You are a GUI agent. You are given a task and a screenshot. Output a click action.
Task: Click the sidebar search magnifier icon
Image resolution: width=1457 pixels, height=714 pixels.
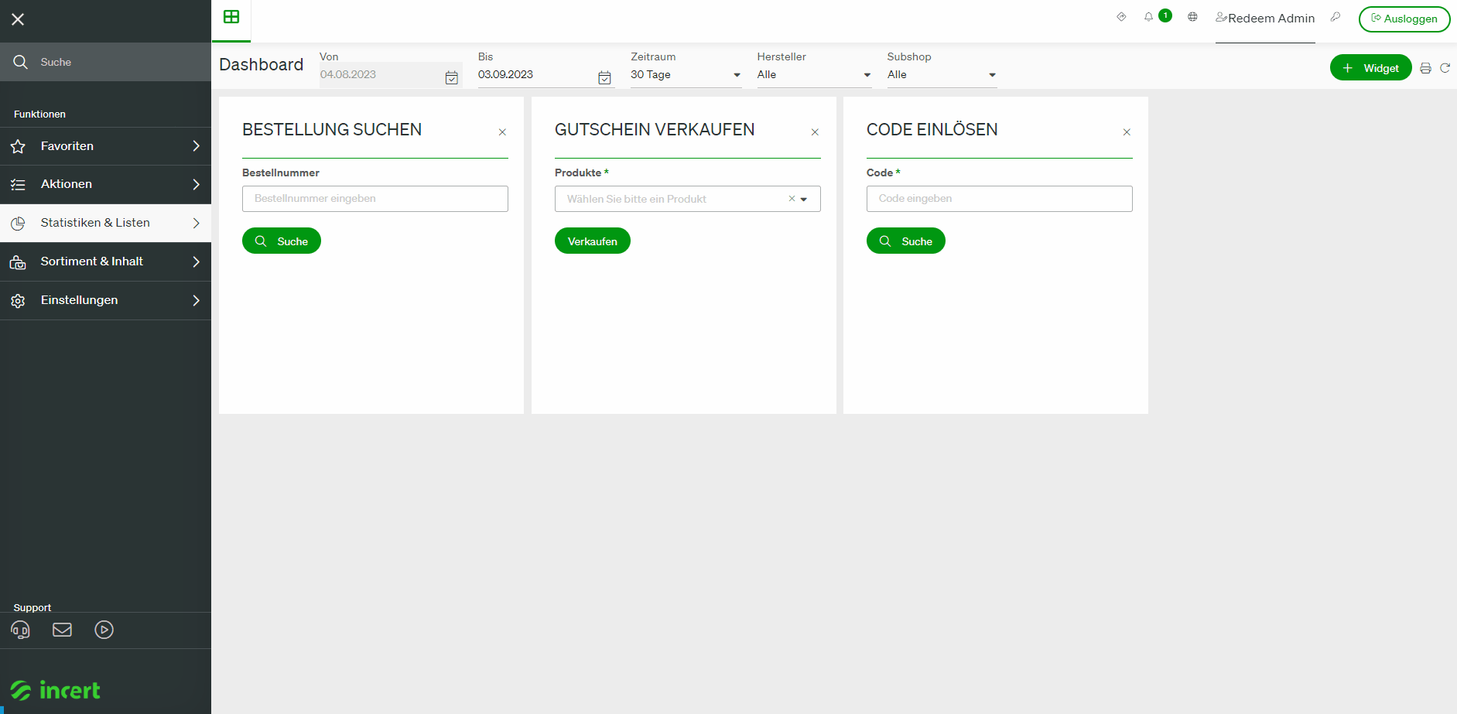[x=21, y=62]
